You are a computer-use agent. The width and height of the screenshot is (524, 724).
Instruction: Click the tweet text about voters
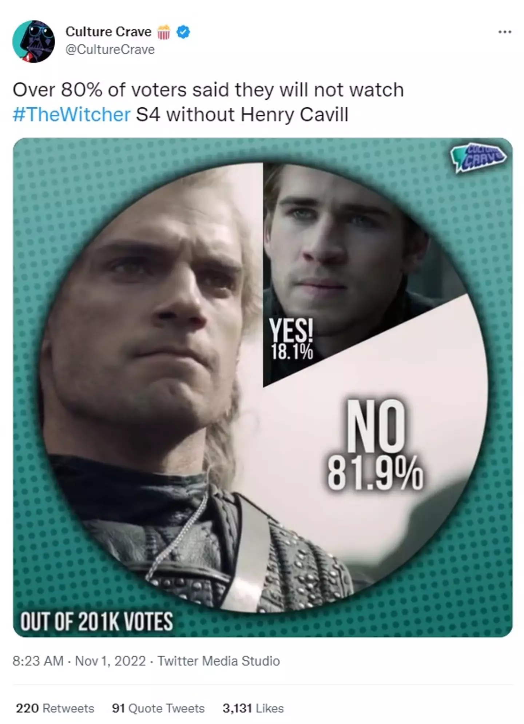coord(208,102)
